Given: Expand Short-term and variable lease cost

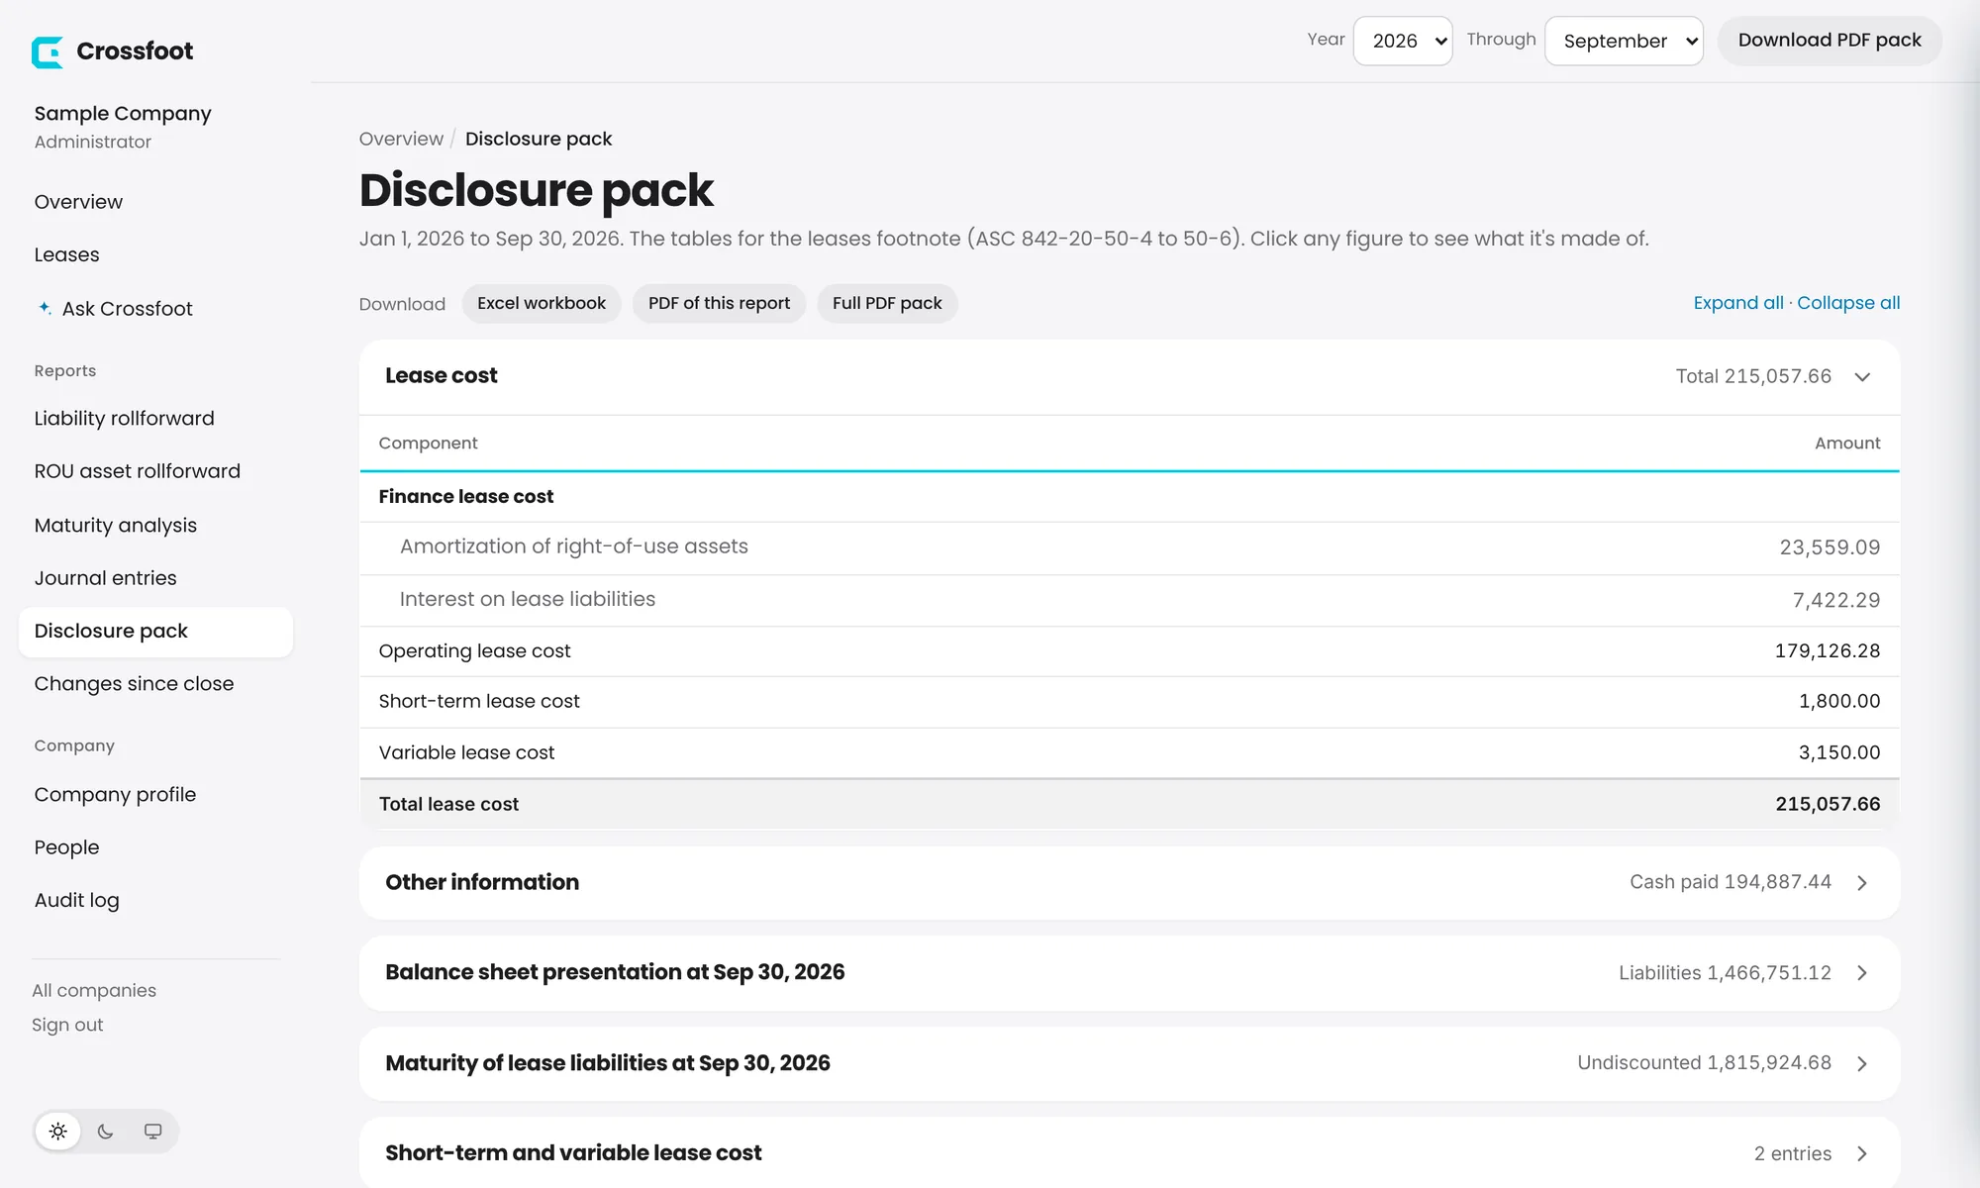Looking at the screenshot, I should [1130, 1153].
